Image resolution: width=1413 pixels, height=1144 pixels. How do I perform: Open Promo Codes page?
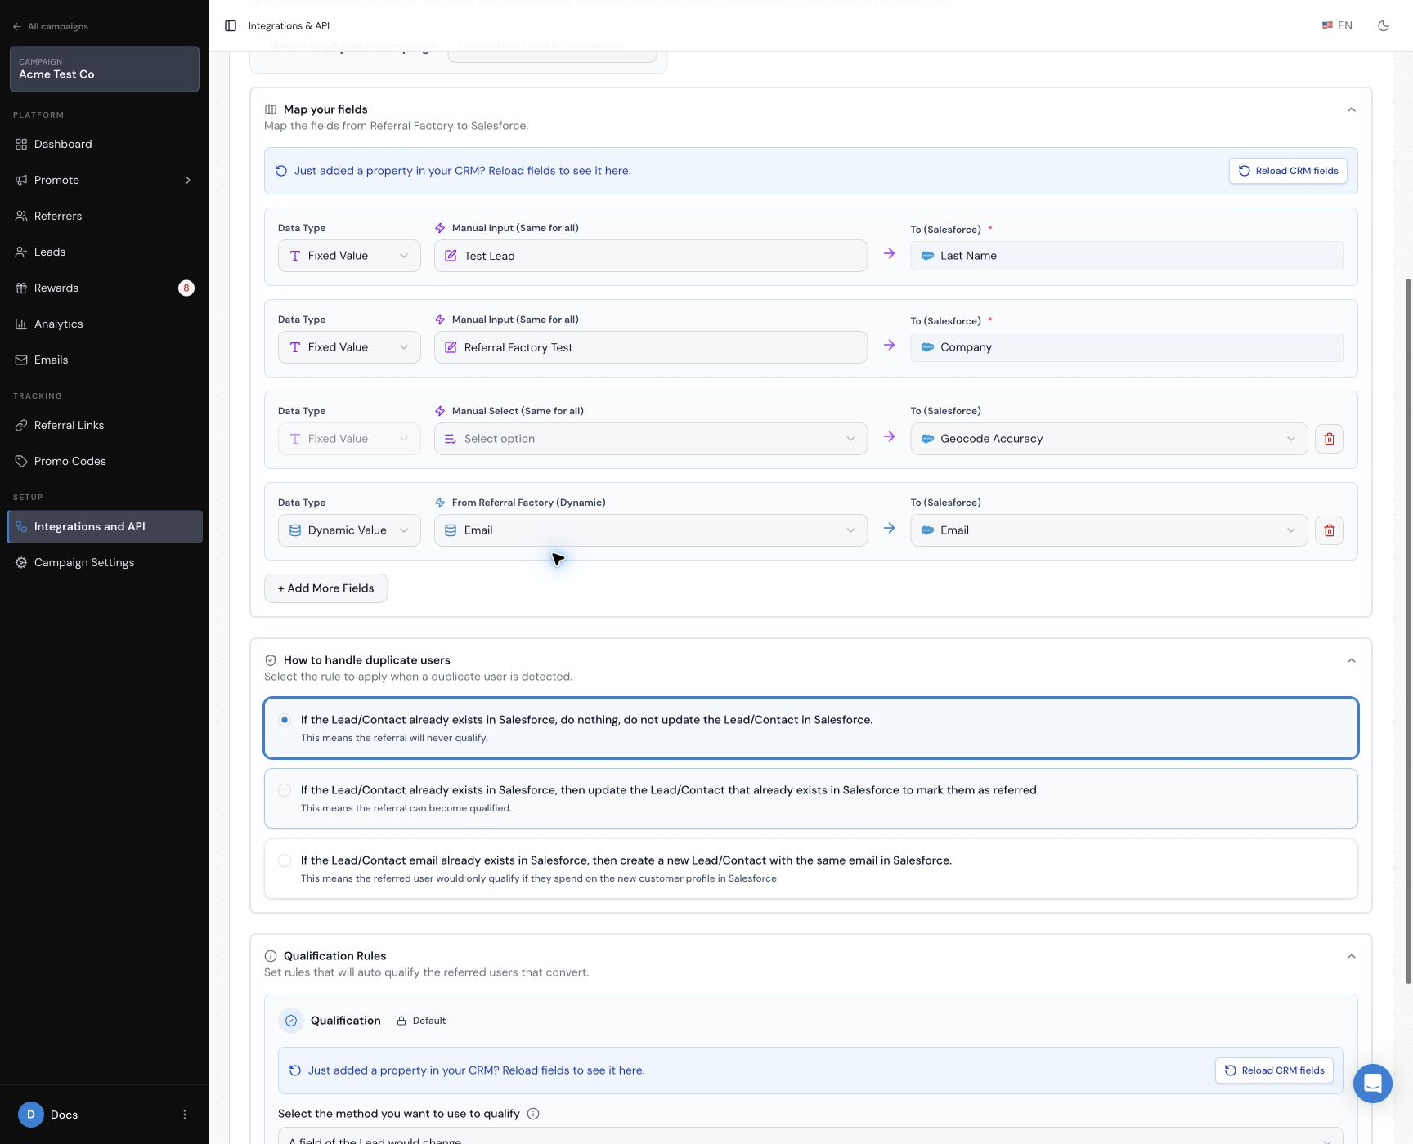105,461
